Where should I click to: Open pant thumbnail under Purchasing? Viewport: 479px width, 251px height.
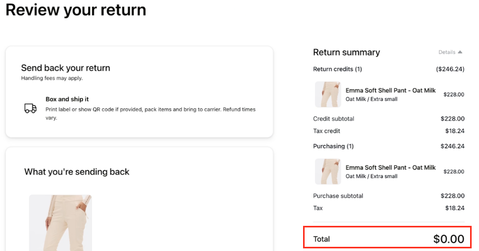(328, 171)
